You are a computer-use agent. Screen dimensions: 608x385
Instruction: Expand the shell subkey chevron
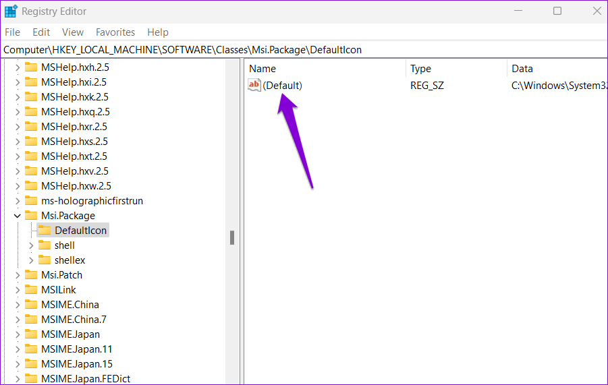click(31, 245)
